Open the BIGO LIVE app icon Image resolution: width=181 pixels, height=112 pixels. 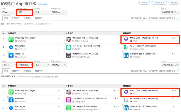tap(126, 100)
